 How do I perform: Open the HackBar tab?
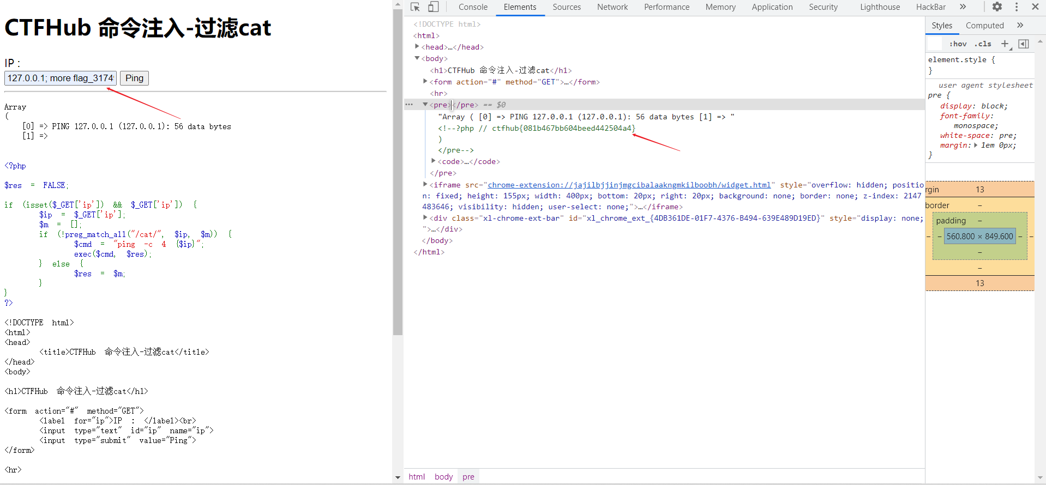click(x=930, y=7)
